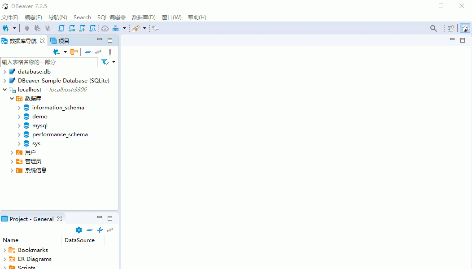The width and height of the screenshot is (472, 269).
Task: Expand the sys database
Action: click(x=19, y=143)
